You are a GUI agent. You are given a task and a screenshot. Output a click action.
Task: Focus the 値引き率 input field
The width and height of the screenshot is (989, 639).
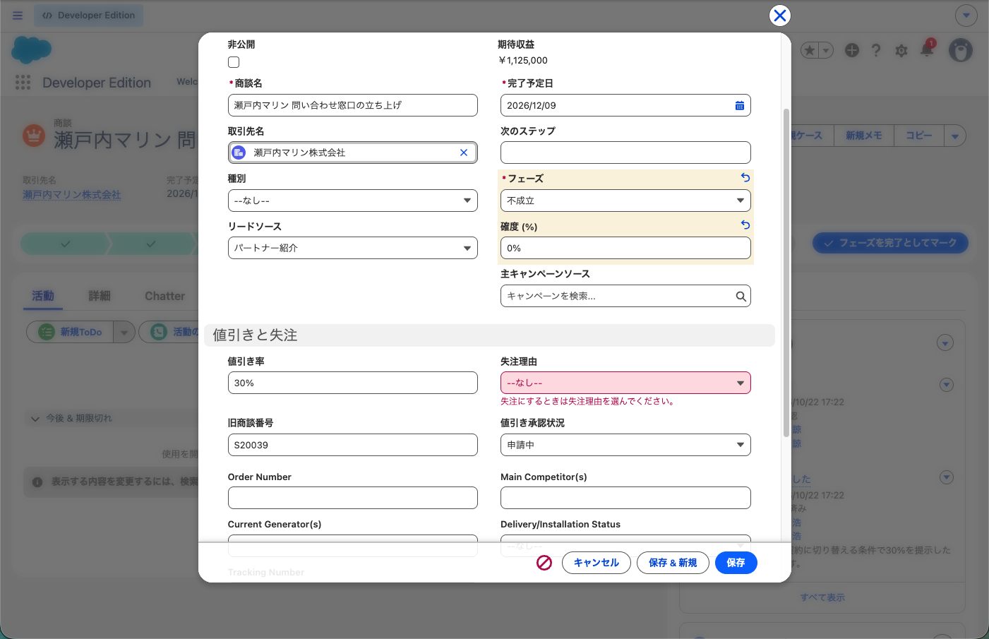point(353,383)
